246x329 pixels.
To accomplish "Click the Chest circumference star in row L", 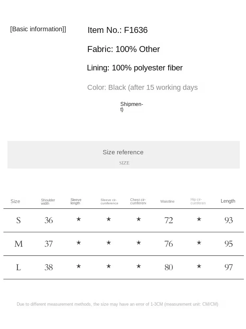I will [138, 266].
